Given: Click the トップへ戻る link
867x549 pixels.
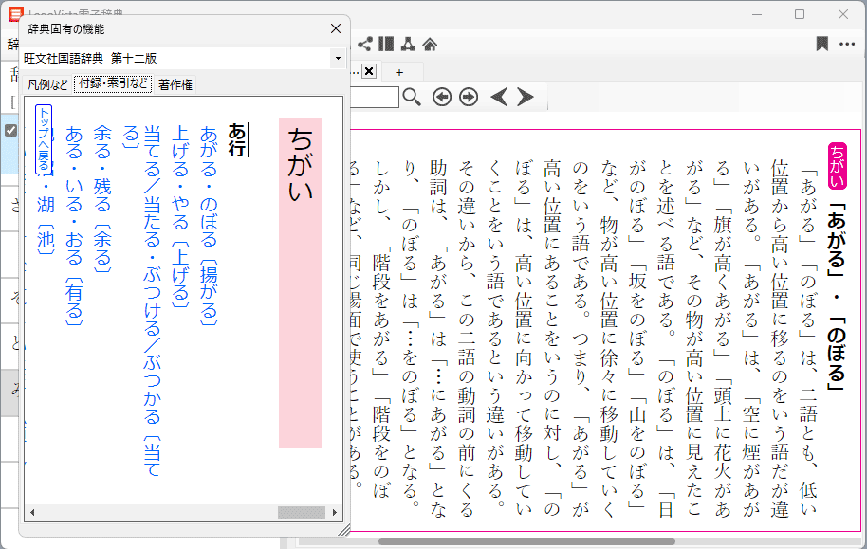Looking at the screenshot, I should (x=44, y=139).
